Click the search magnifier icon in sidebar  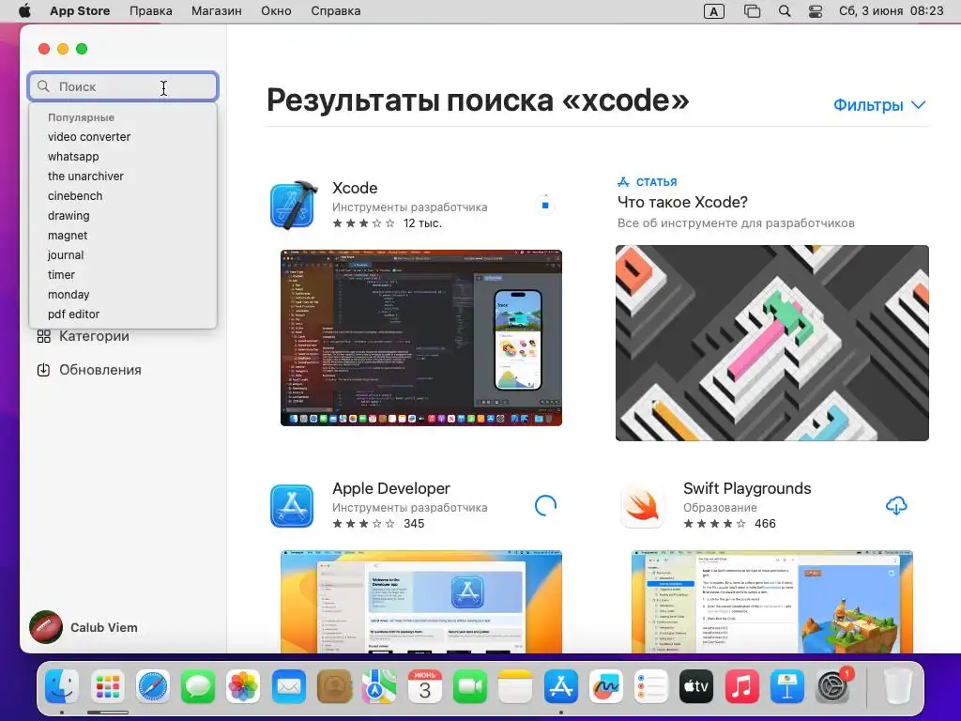coord(43,86)
